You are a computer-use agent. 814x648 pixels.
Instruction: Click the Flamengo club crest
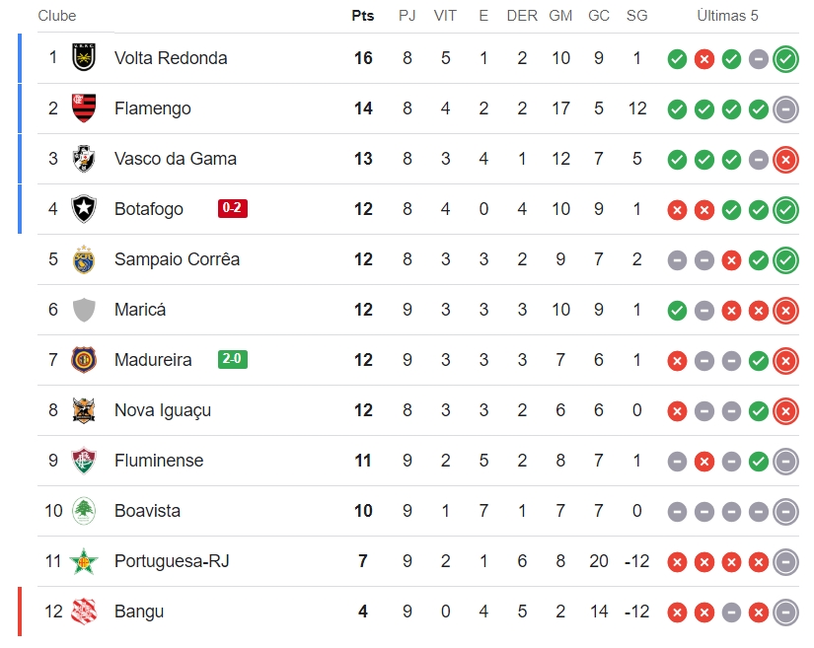pyautogui.click(x=84, y=108)
